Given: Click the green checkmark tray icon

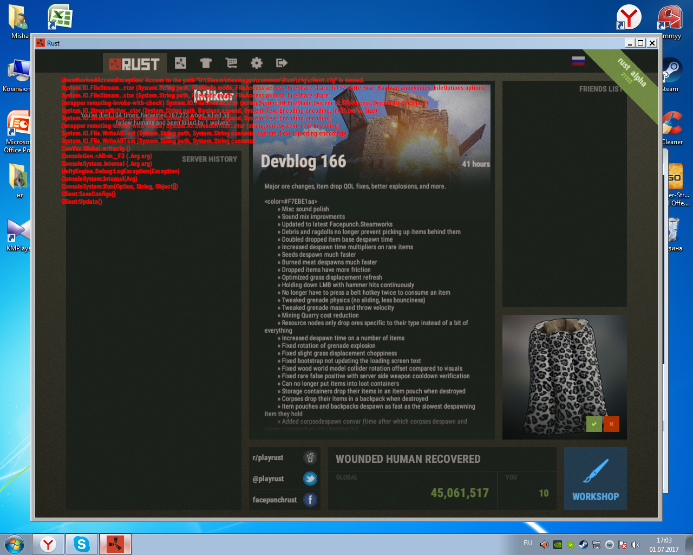Looking at the screenshot, I should (x=570, y=545).
